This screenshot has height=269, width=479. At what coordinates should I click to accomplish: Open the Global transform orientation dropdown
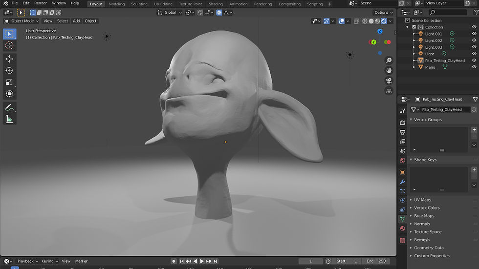point(170,13)
